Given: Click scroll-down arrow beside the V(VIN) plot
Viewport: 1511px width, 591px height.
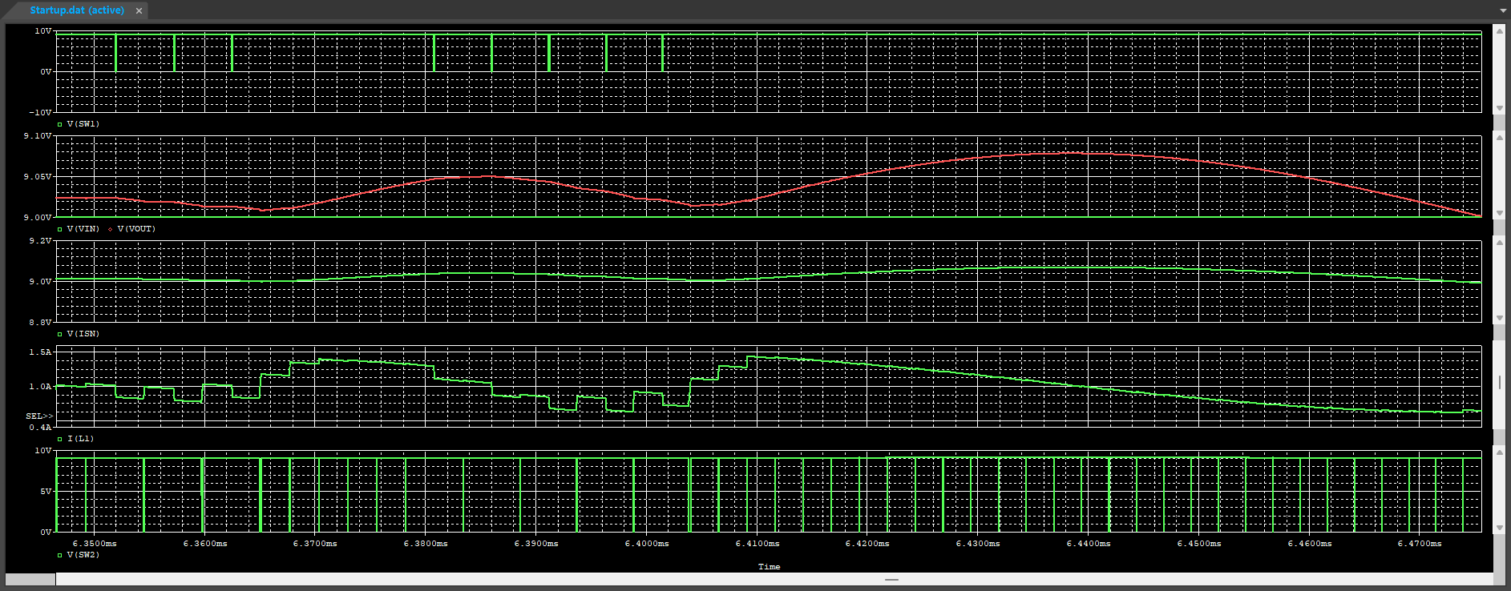Looking at the screenshot, I should pos(1499,213).
